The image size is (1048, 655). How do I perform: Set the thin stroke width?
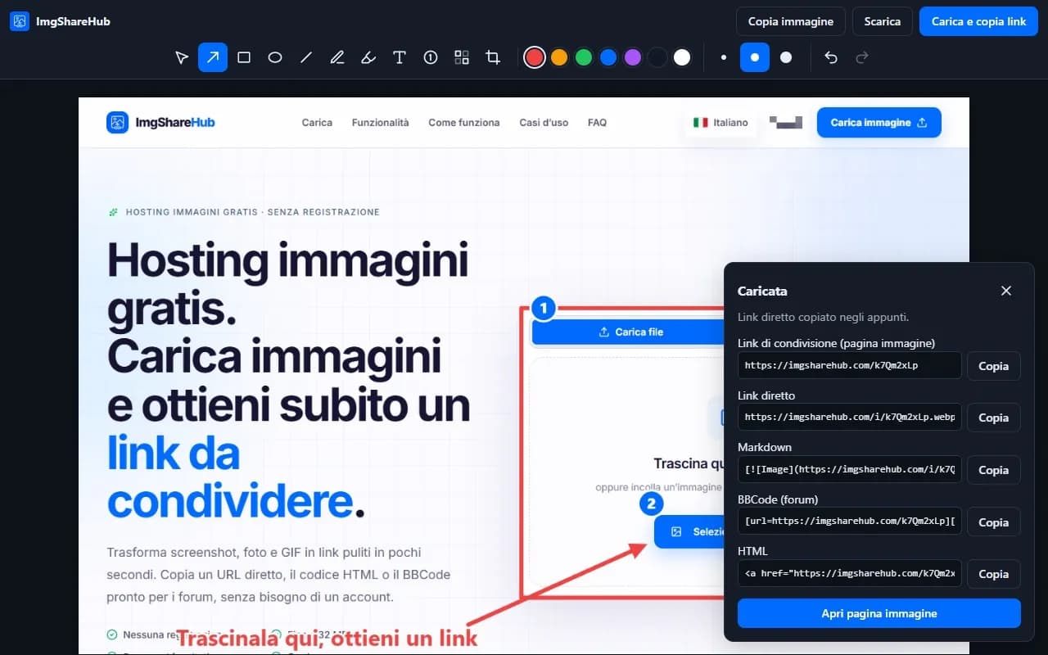pyautogui.click(x=724, y=57)
